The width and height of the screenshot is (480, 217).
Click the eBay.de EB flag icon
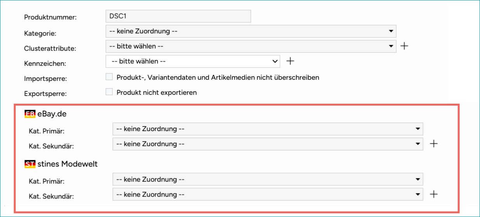(x=30, y=114)
